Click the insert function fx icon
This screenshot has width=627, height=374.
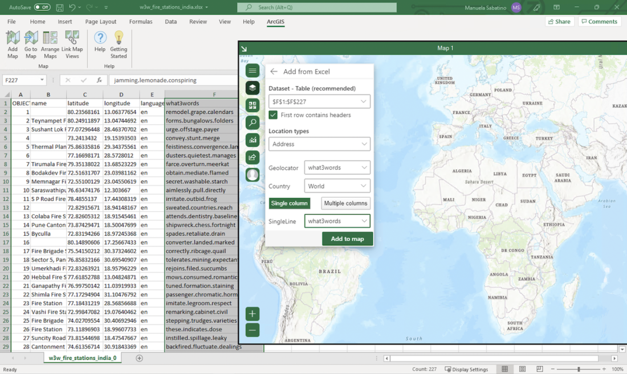point(99,80)
